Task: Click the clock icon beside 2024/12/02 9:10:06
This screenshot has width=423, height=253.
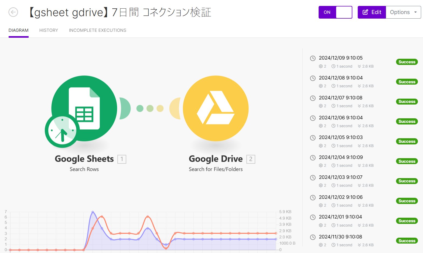Action: [313, 197]
